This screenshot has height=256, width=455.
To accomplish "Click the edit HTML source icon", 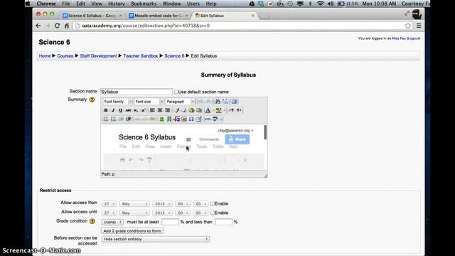I will pyautogui.click(x=208, y=119).
